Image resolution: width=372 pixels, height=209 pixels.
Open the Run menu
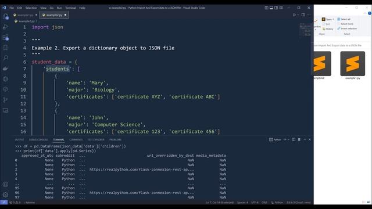(59, 8)
